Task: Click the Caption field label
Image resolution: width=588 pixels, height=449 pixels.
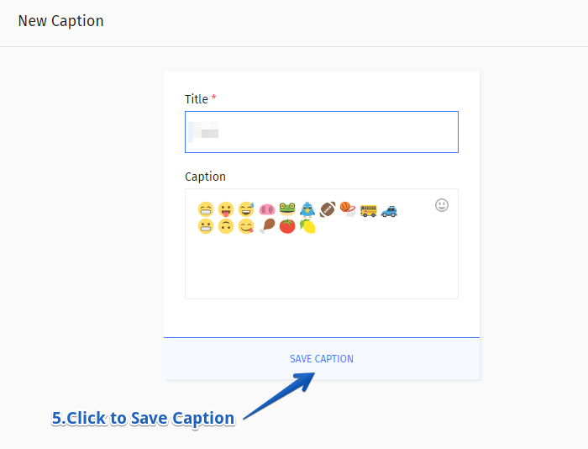Action: 205,177
